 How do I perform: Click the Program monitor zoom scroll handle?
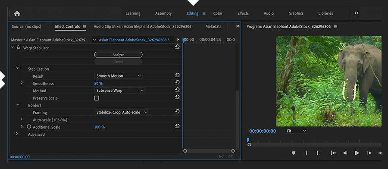[249, 145]
